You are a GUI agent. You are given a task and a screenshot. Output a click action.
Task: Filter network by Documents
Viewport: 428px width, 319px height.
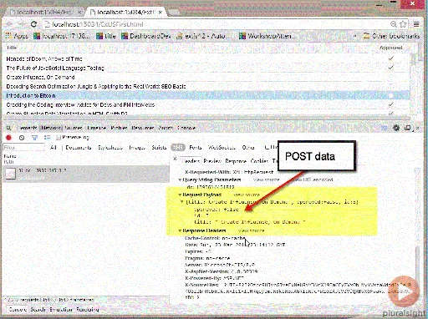point(79,147)
